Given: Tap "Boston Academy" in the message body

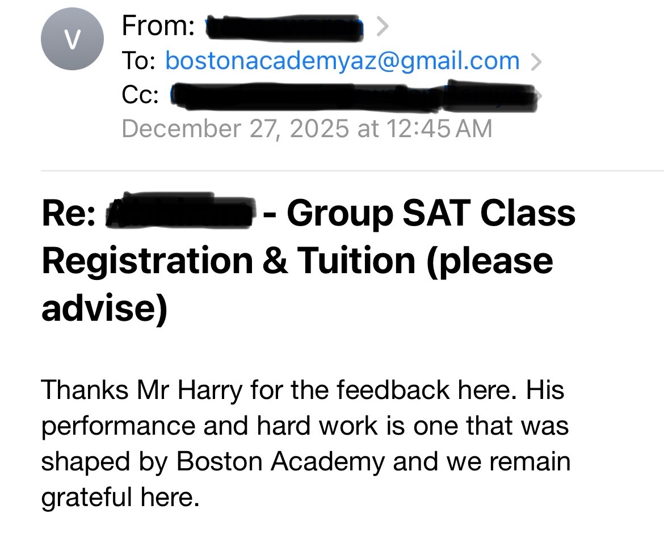Looking at the screenshot, I should click(280, 461).
